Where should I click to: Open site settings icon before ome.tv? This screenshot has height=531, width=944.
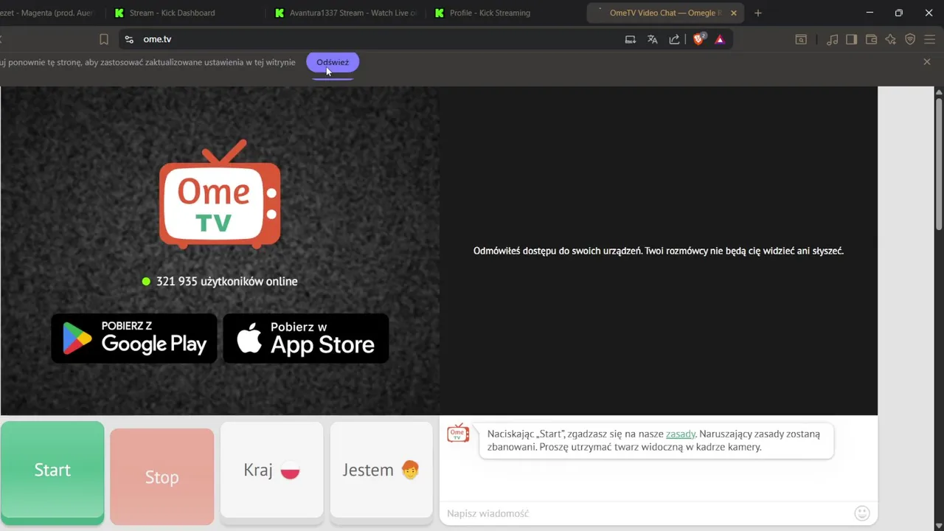pyautogui.click(x=129, y=39)
